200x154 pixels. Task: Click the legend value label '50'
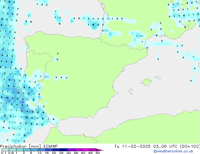tap(97, 153)
